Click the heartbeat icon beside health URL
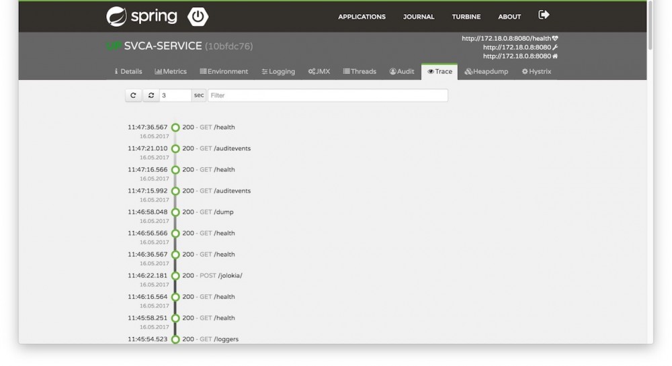The image size is (672, 366). (x=555, y=38)
